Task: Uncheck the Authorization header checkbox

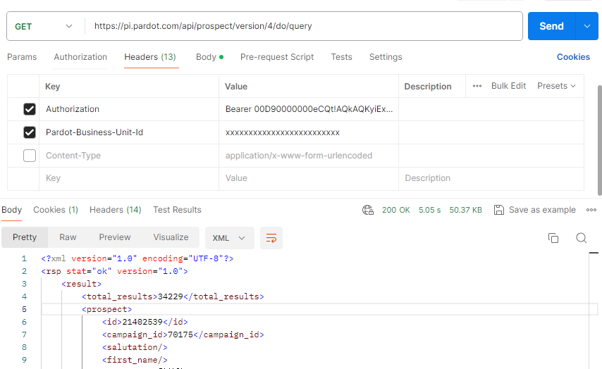Action: (30, 109)
